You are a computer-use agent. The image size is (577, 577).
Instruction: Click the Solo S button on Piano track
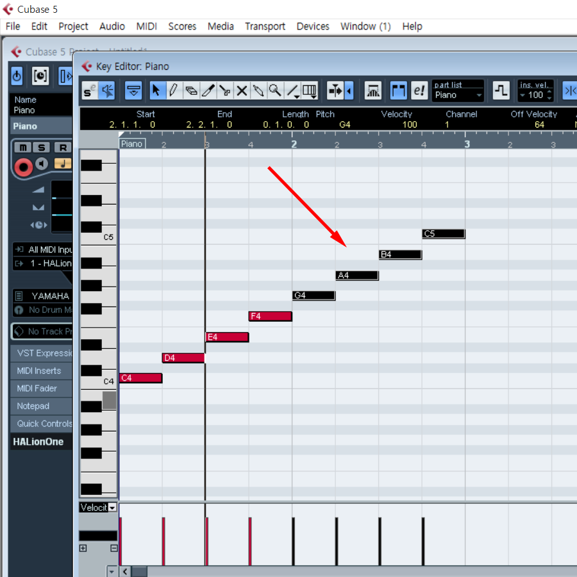(x=42, y=147)
